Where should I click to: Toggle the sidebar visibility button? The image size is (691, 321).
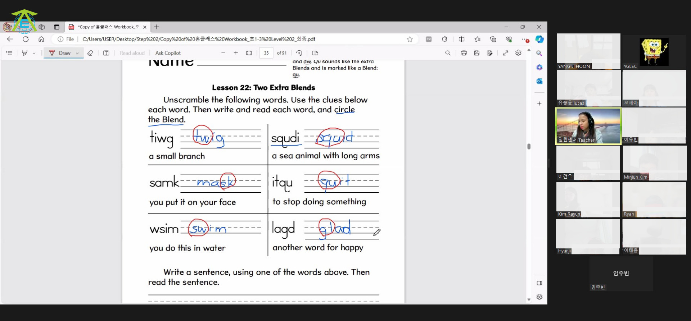tap(539, 283)
